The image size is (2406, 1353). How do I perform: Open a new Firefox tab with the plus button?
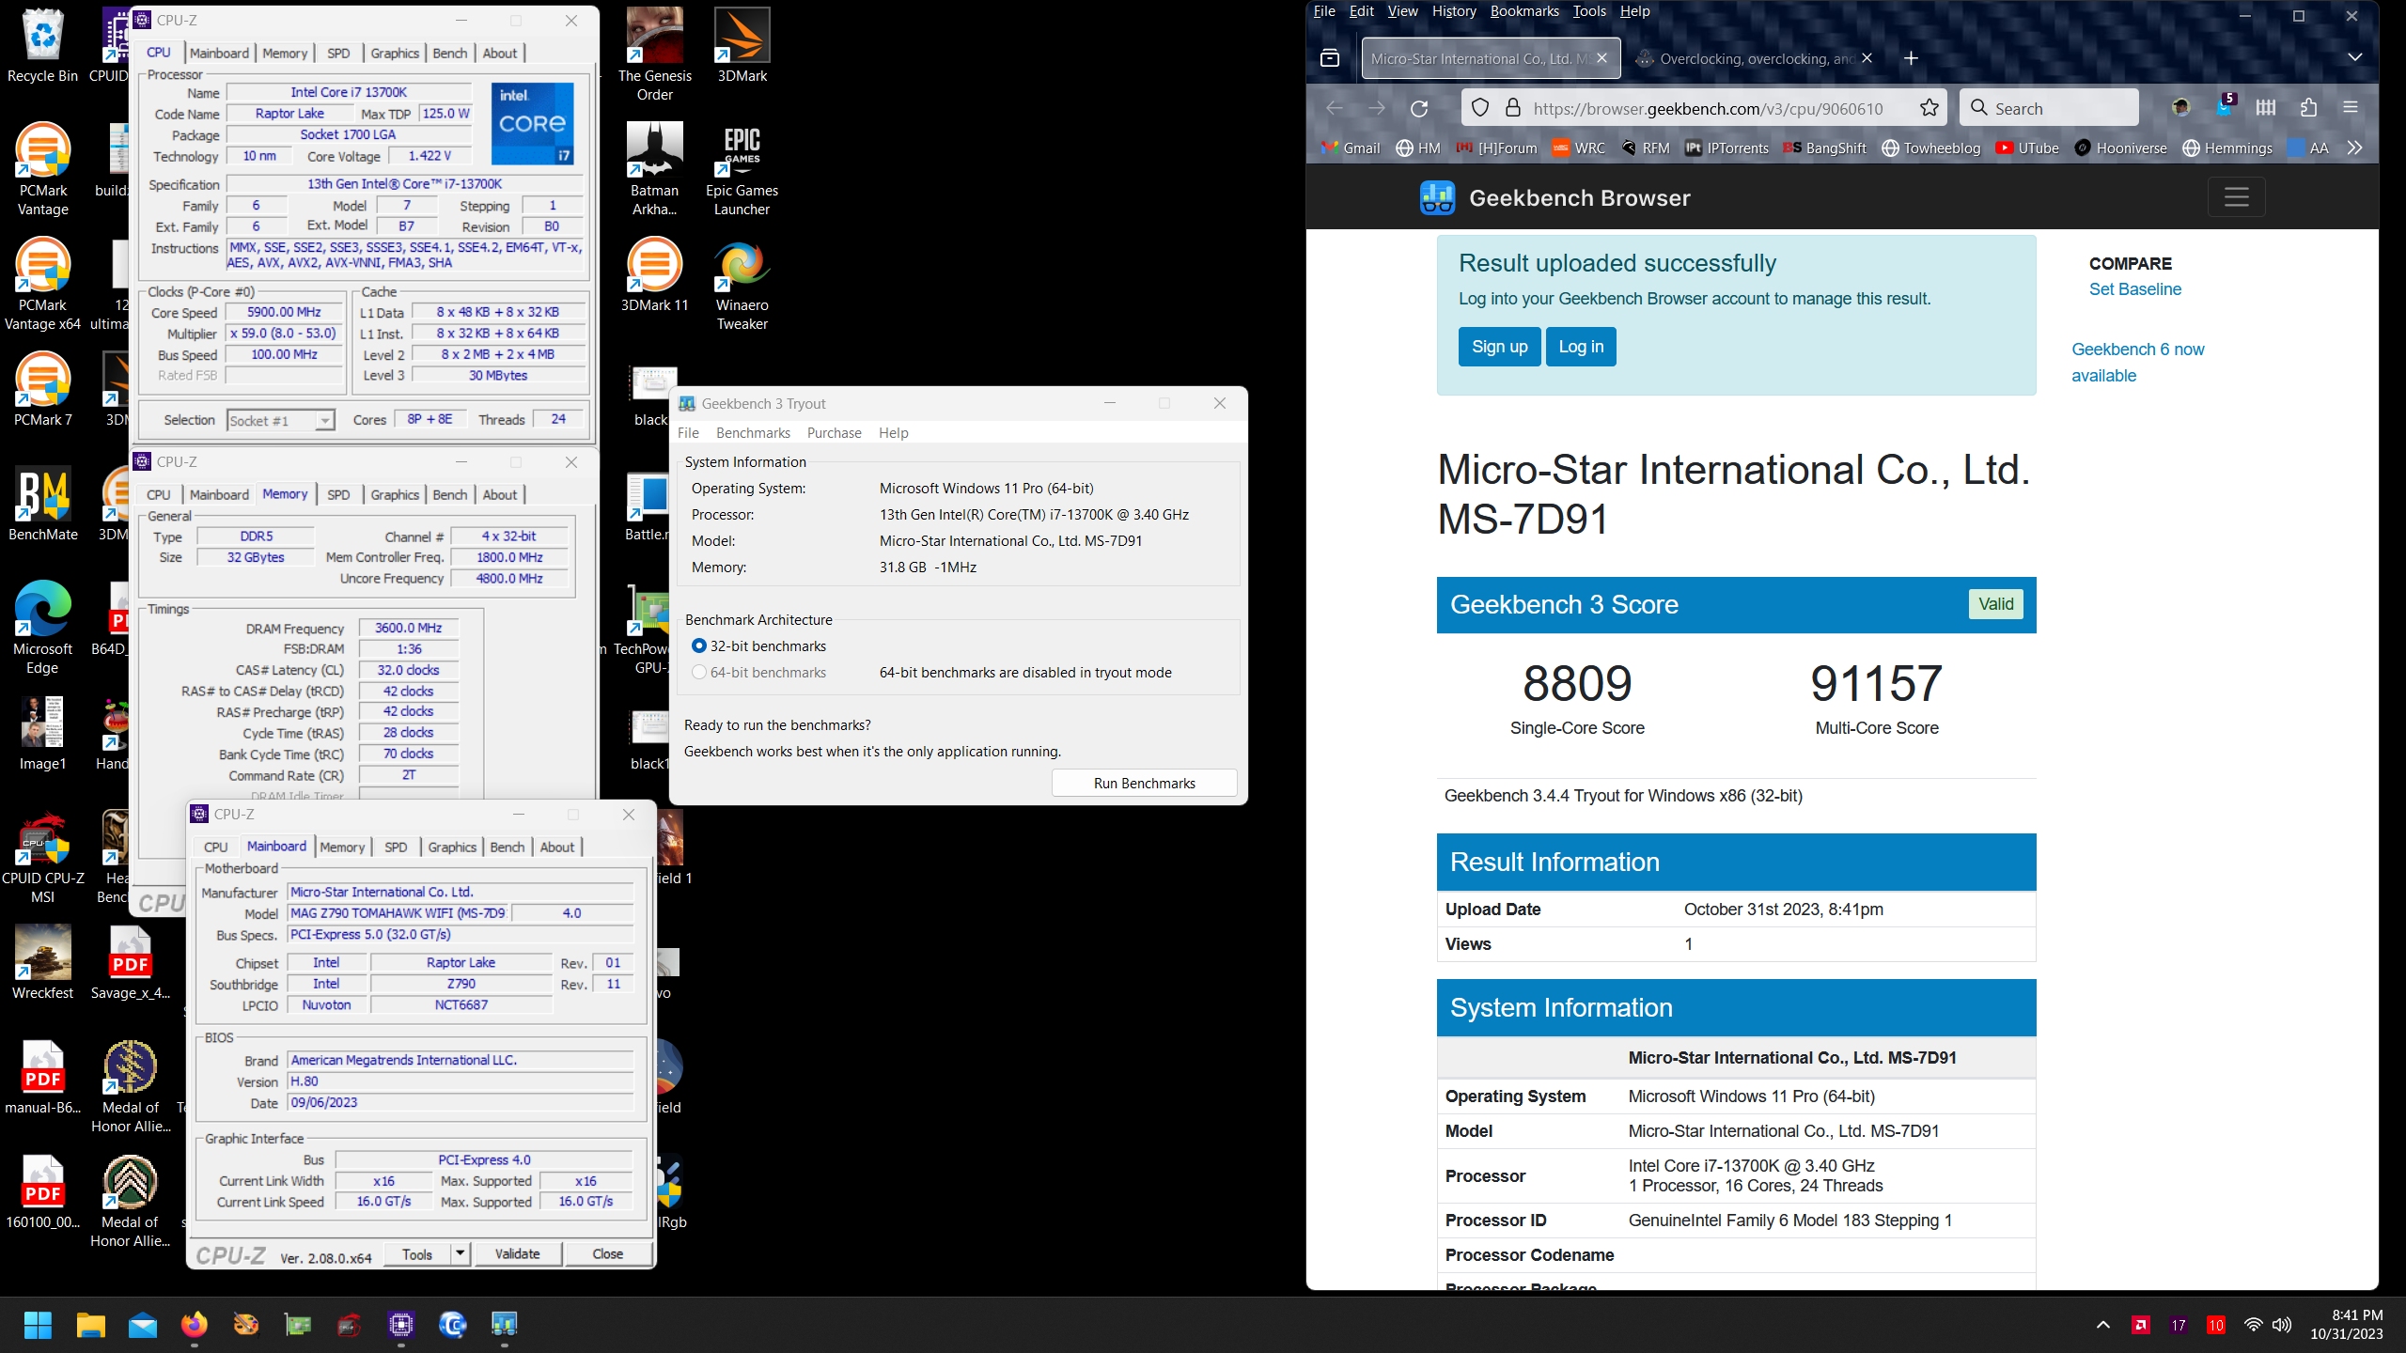coord(1911,58)
